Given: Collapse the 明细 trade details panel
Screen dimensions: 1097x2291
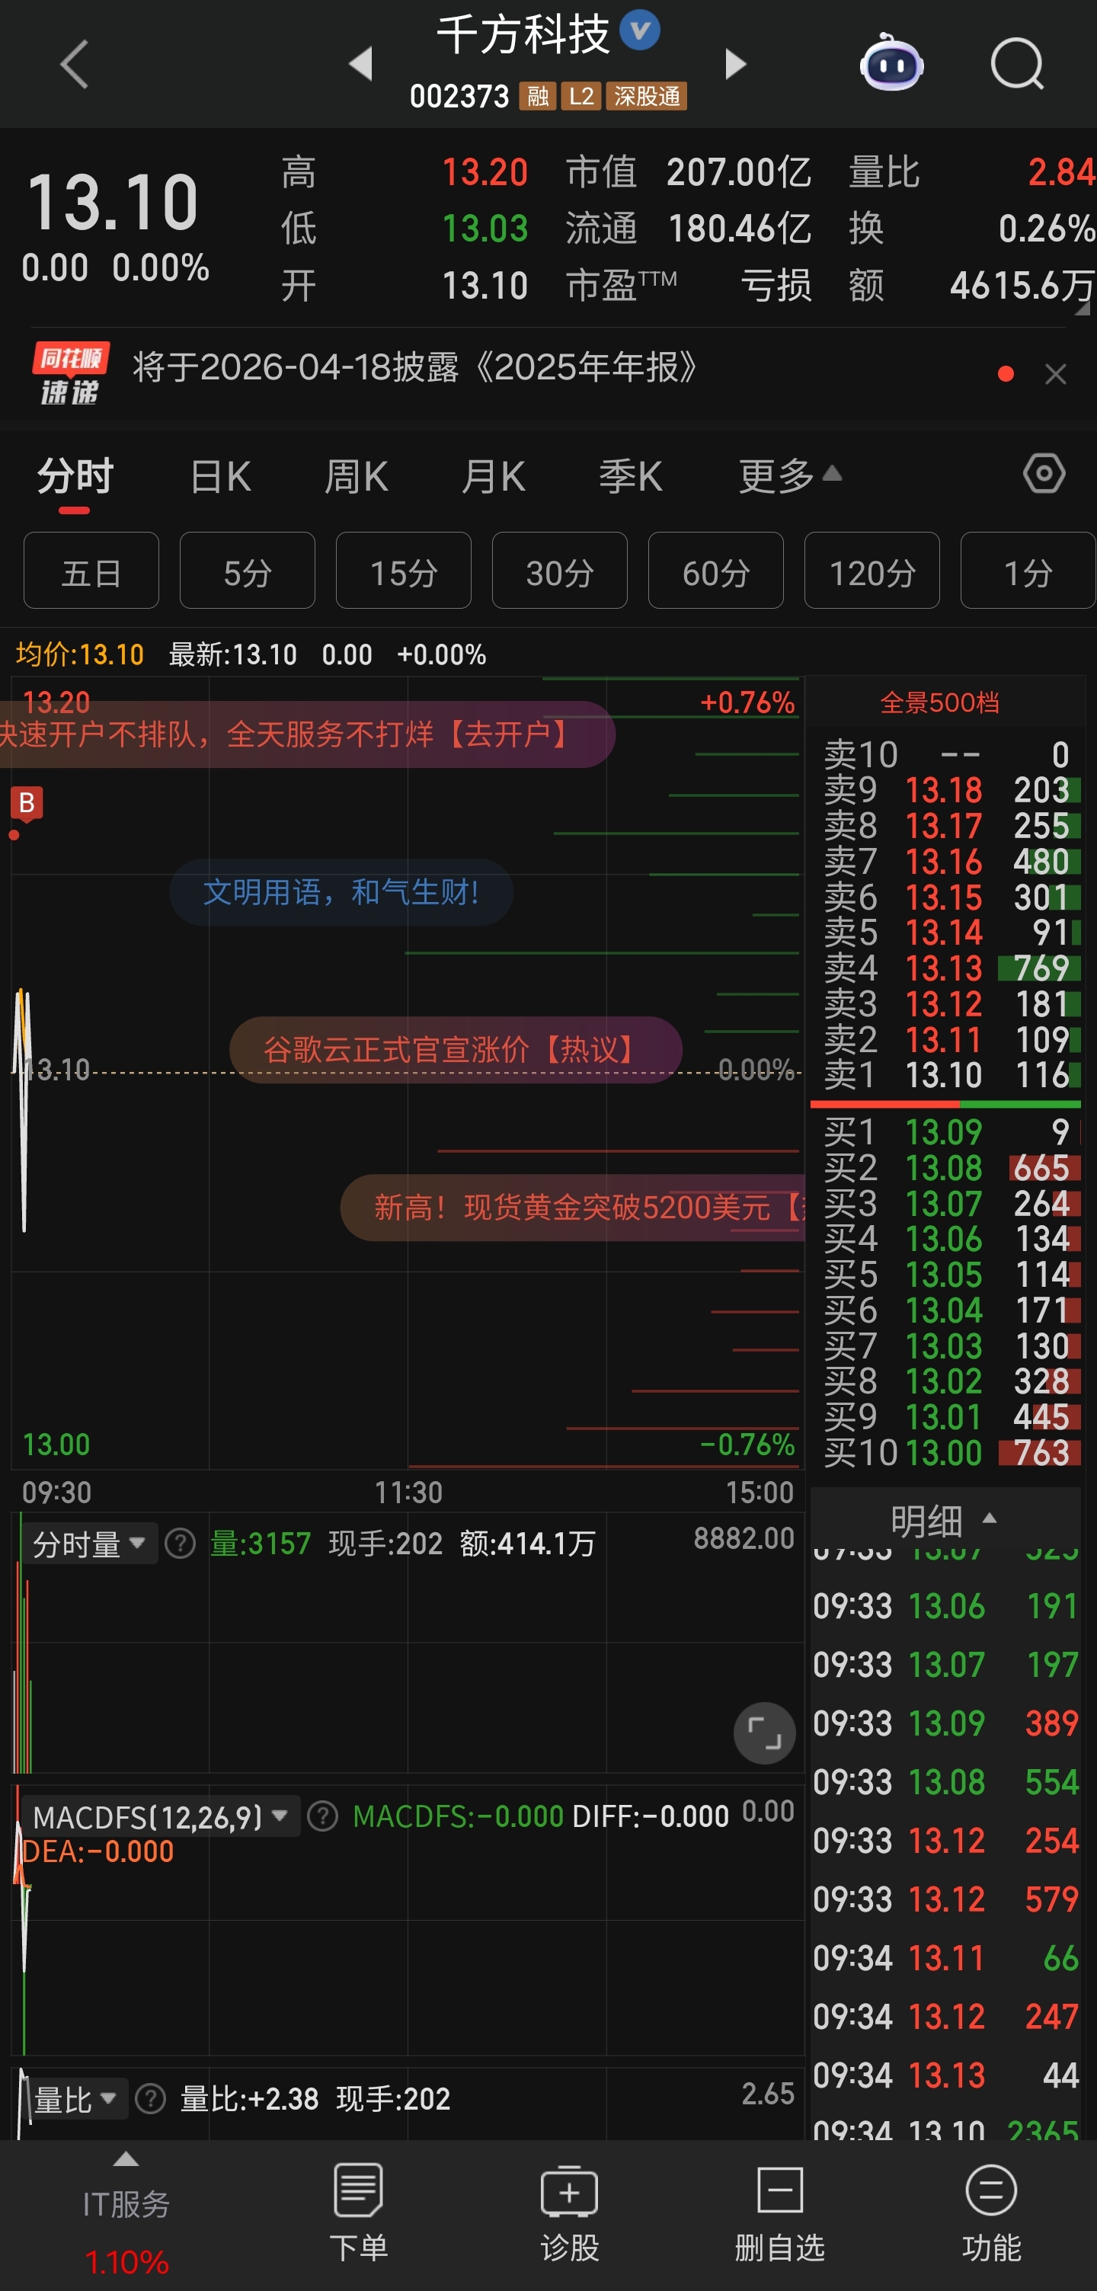Looking at the screenshot, I should tap(944, 1521).
